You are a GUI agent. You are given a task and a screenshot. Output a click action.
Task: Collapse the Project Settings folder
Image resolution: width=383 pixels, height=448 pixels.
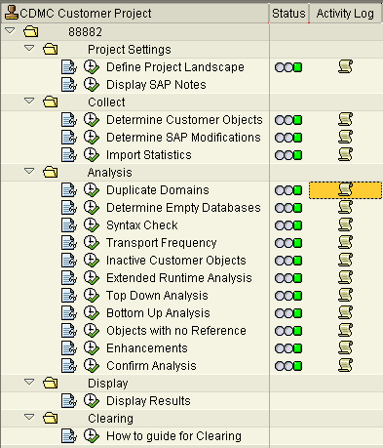[29, 48]
